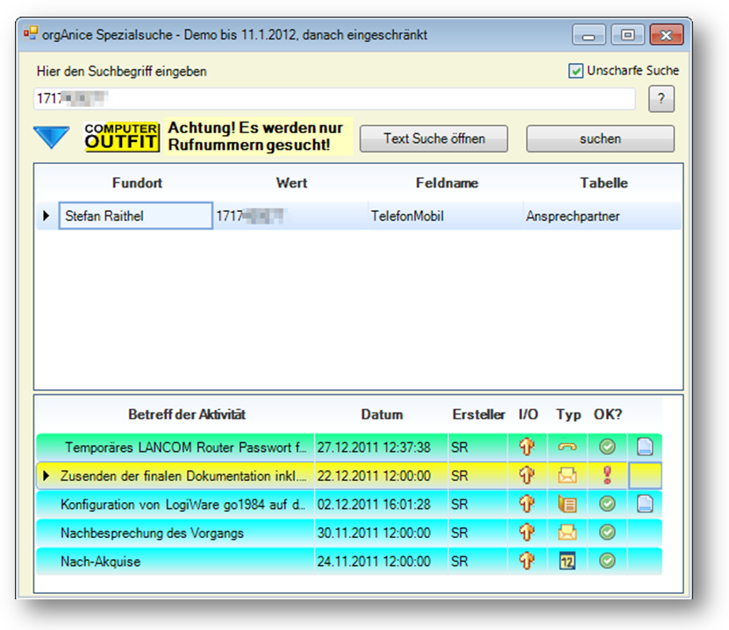Focus the Suchbegriff search input field
The image size is (729, 630).
tap(334, 98)
